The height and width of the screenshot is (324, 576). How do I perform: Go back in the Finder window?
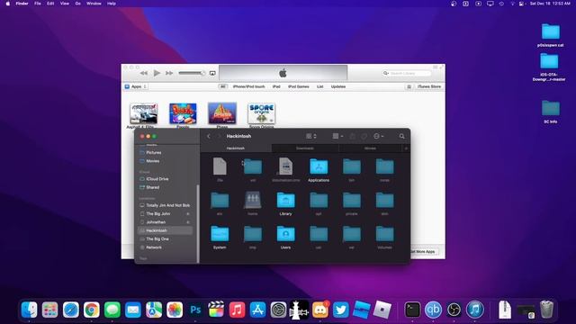click(x=209, y=136)
